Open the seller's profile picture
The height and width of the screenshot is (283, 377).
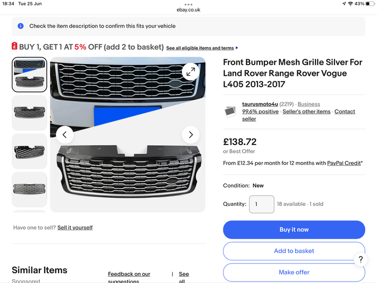pos(230,112)
